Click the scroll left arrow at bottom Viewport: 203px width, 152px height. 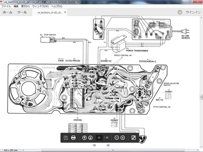tap(23, 150)
